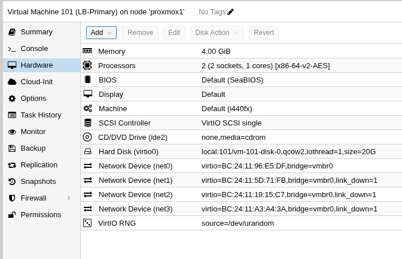Click the Machine gears icon

click(x=88, y=108)
